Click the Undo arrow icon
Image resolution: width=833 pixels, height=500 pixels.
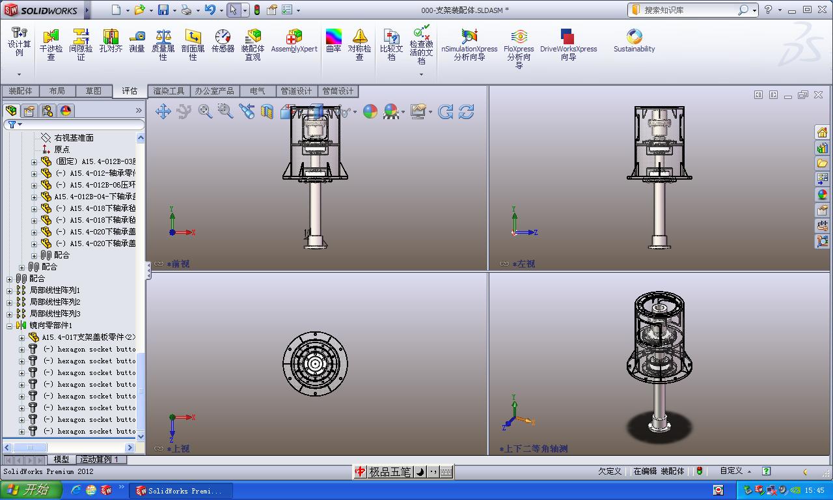point(210,10)
